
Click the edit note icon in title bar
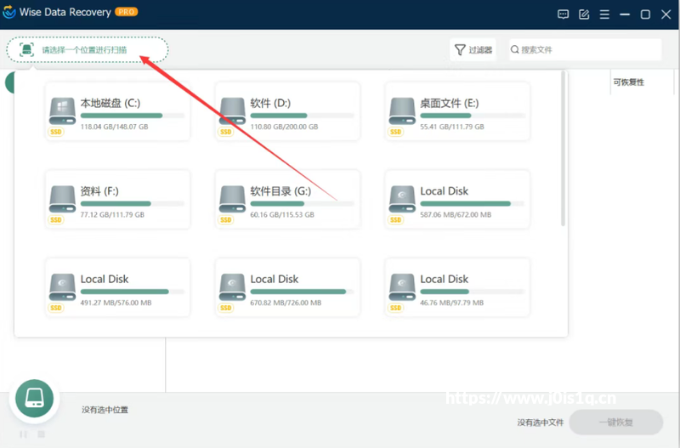point(584,14)
